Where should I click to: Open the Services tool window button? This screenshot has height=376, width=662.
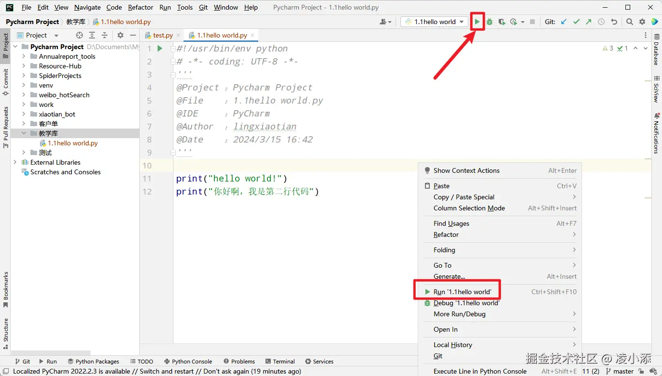point(319,362)
